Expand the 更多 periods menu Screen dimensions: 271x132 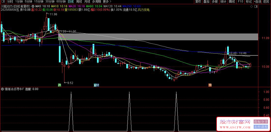point(107,2)
